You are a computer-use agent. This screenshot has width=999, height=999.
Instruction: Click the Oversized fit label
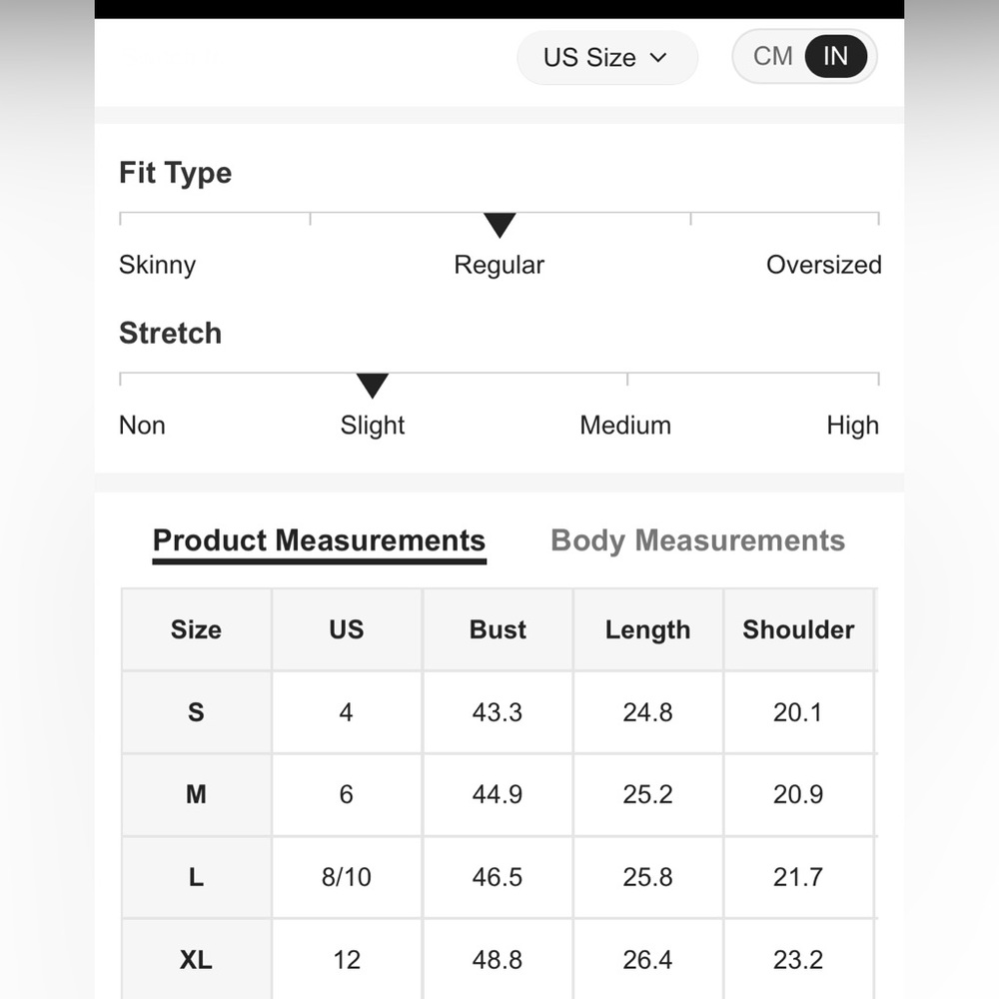[x=823, y=265]
